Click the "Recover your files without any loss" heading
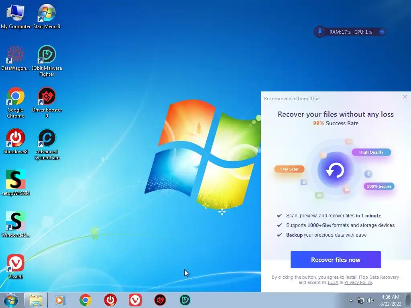 tap(336, 114)
